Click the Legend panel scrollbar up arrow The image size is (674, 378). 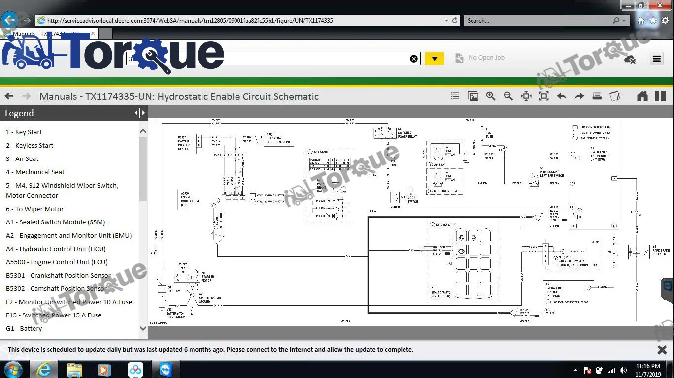pyautogui.click(x=143, y=131)
